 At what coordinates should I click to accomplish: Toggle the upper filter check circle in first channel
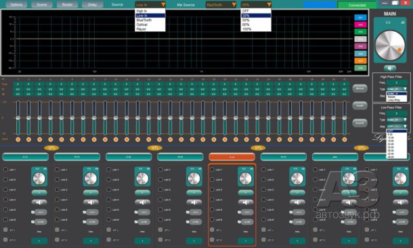(x=32, y=212)
